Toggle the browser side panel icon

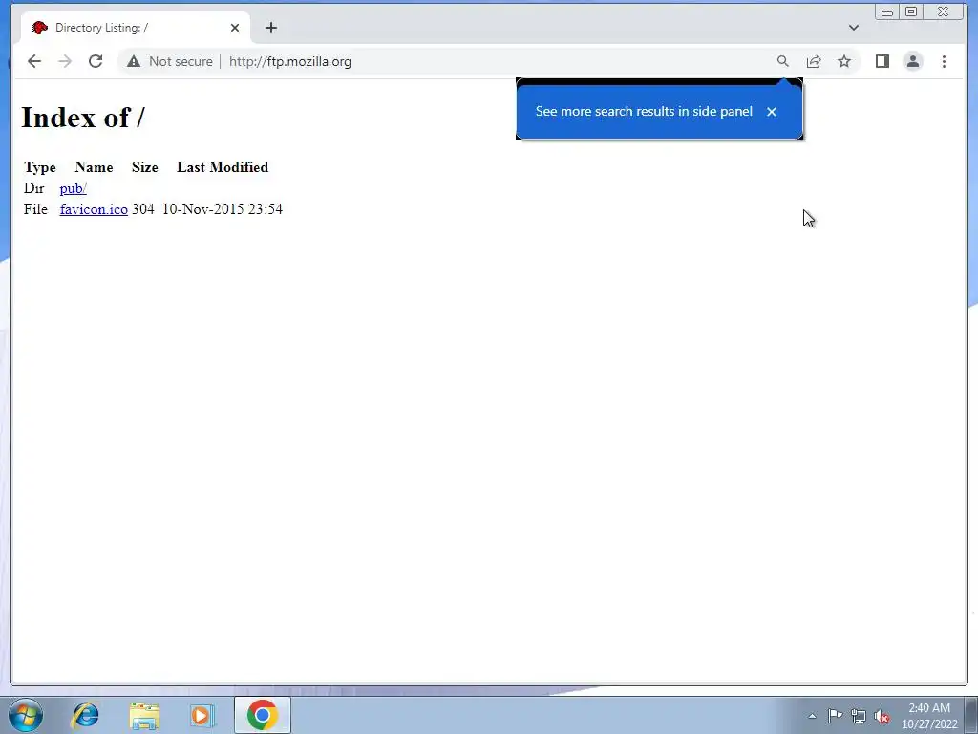(x=882, y=61)
